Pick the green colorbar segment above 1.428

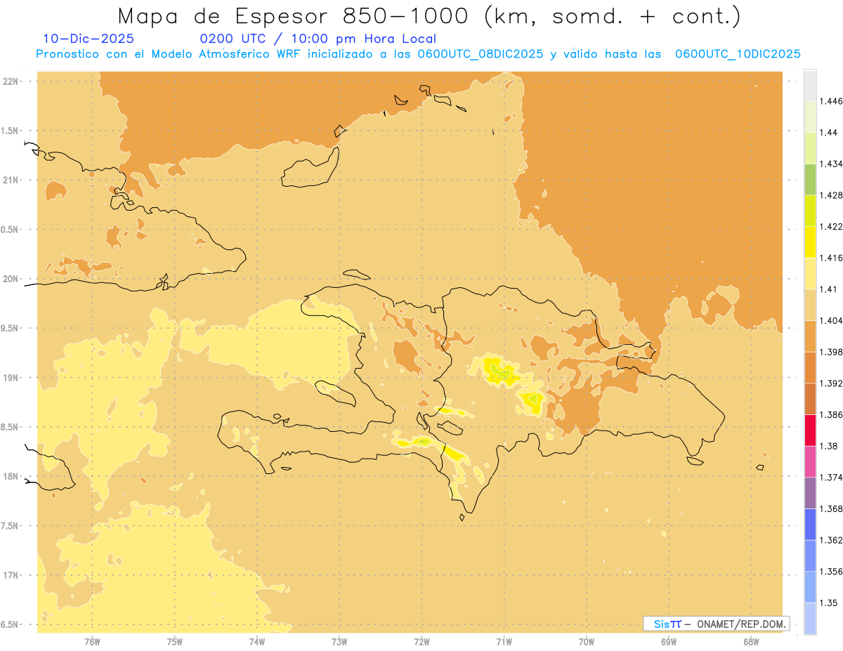click(810, 179)
